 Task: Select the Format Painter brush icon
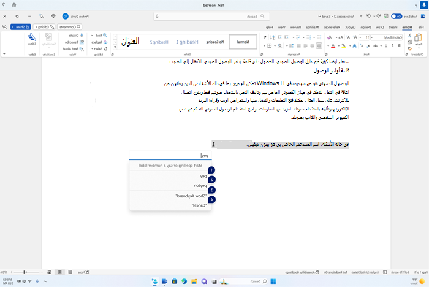409,48
